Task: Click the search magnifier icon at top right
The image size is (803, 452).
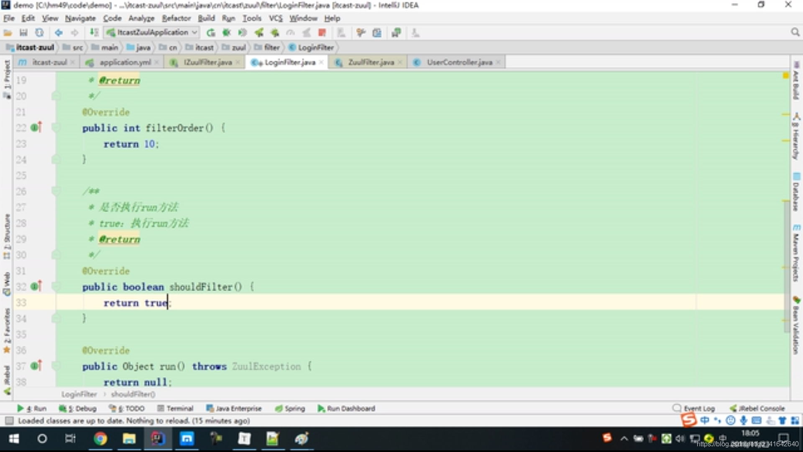Action: [x=795, y=33]
